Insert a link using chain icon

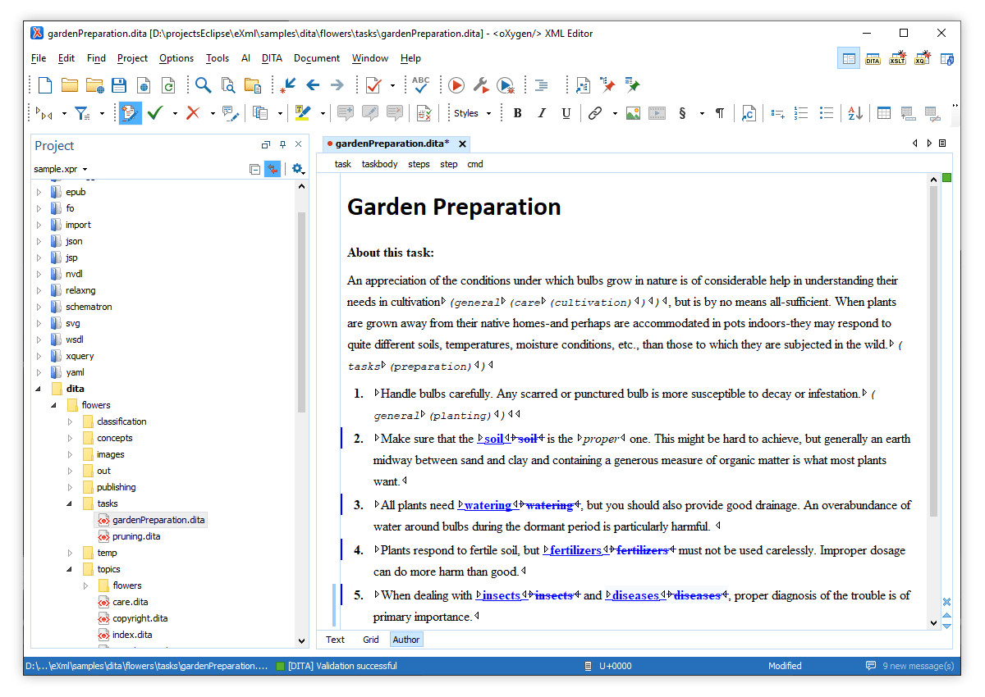click(x=595, y=113)
